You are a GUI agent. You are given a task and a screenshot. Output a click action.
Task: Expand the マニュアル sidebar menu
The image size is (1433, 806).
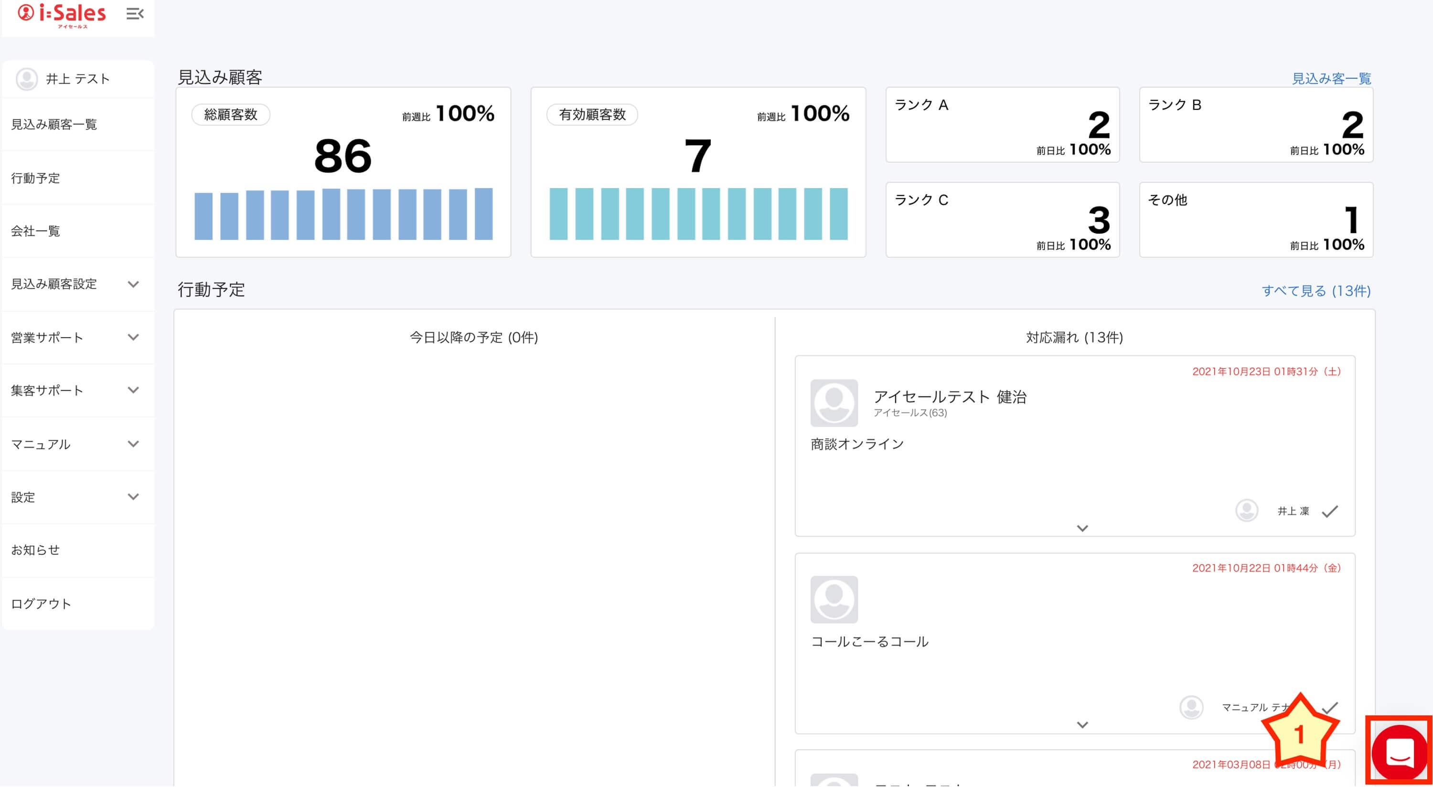point(133,444)
